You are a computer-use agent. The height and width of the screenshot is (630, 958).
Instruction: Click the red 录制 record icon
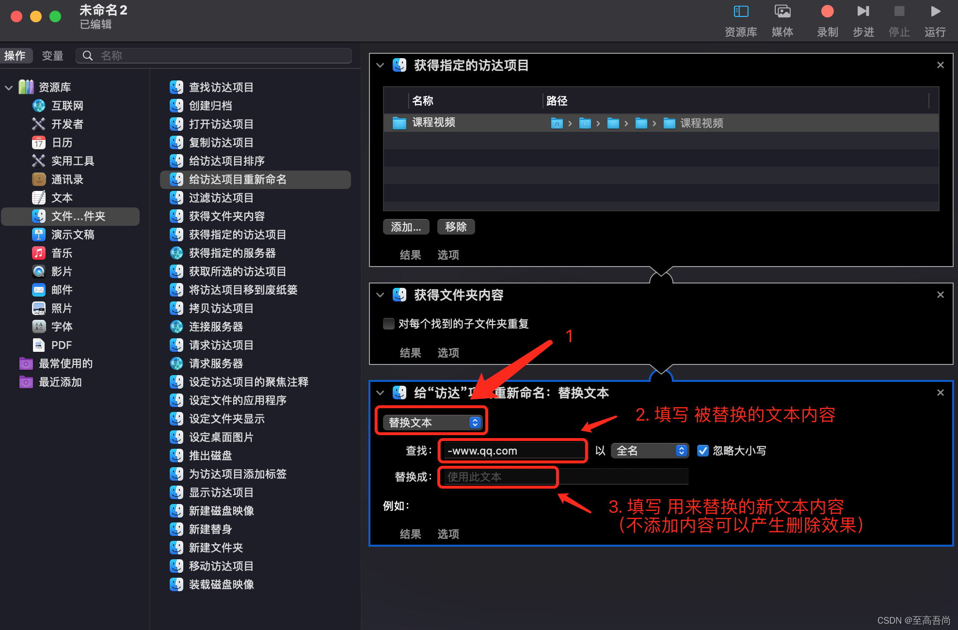click(827, 12)
